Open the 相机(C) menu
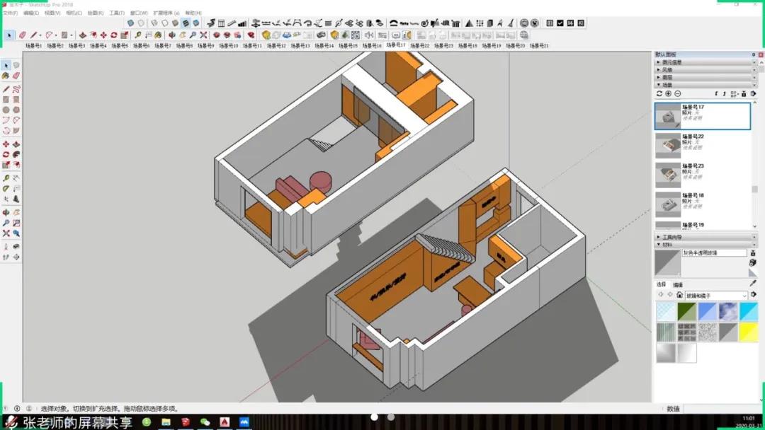The height and width of the screenshot is (430, 765). coord(73,13)
